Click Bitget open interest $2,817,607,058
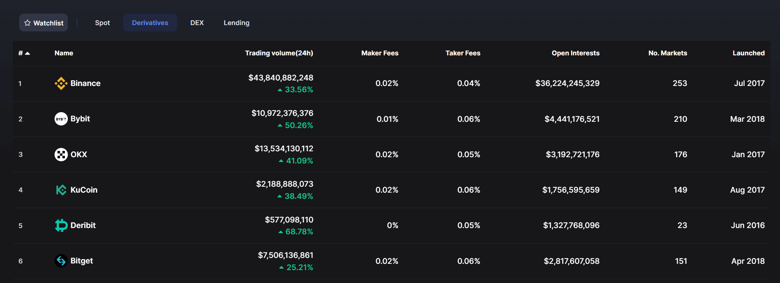 [x=572, y=261]
